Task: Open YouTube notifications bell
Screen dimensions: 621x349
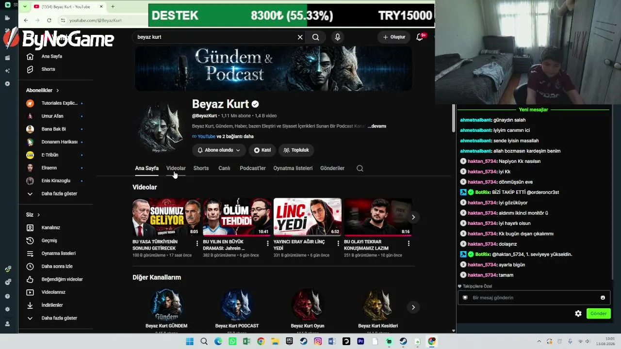Action: (x=420, y=37)
